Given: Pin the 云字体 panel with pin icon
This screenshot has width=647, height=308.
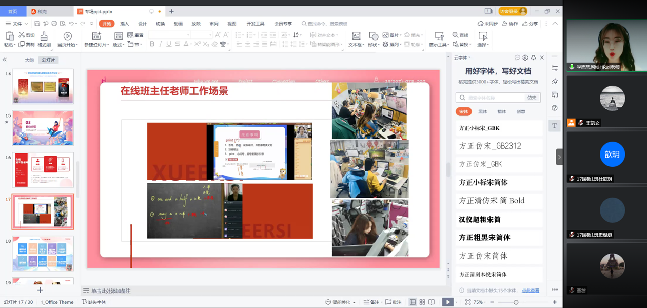Looking at the screenshot, I should tap(533, 57).
